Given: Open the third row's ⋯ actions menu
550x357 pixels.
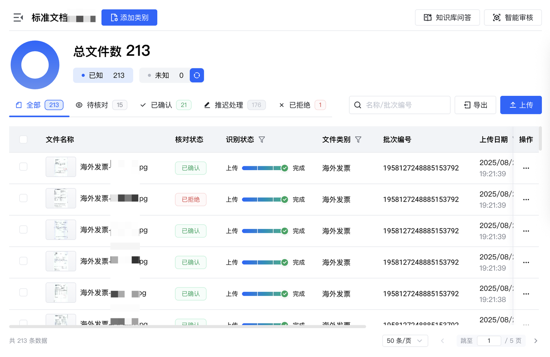Looking at the screenshot, I should [526, 231].
